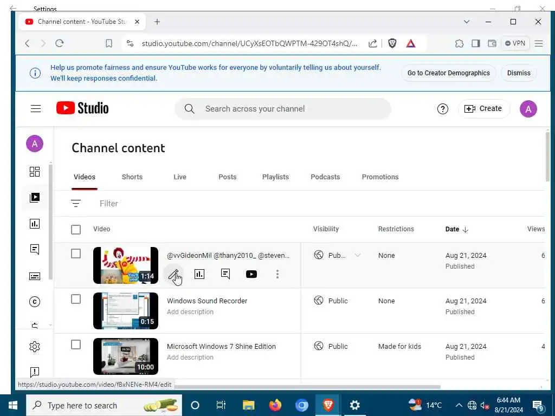Reload the page
Image resolution: width=555 pixels, height=416 pixels.
[x=60, y=43]
